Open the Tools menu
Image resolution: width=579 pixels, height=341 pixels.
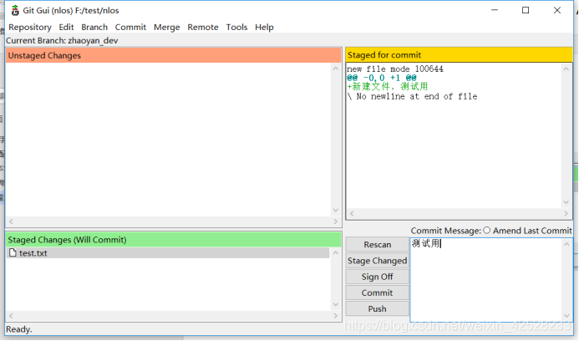[236, 28]
